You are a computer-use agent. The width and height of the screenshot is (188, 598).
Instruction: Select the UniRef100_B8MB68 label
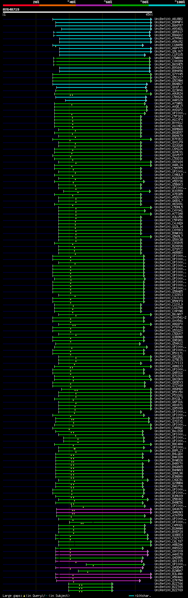tap(169, 129)
